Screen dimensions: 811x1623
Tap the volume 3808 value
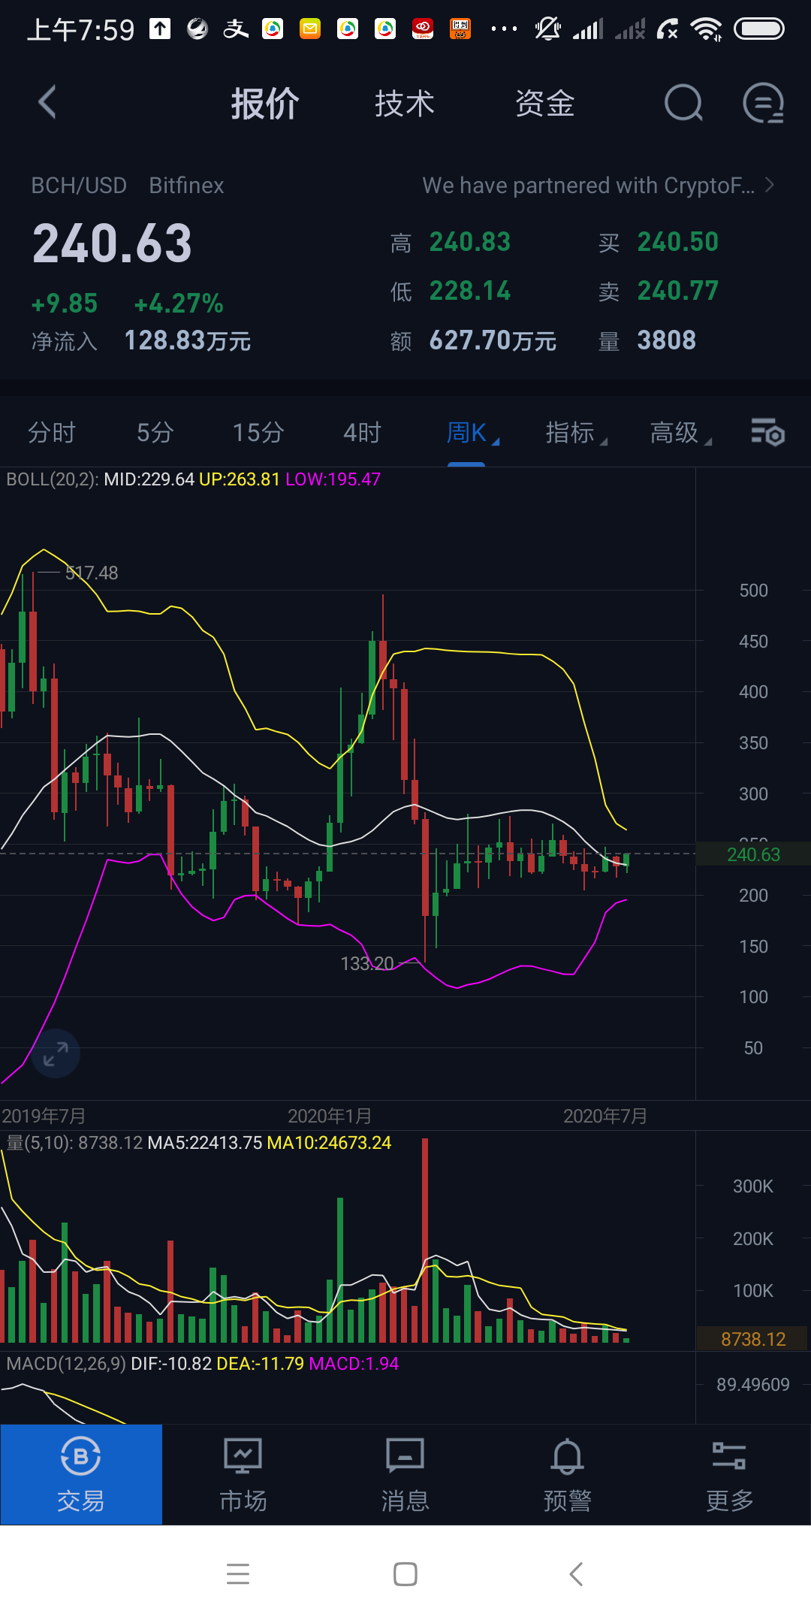[x=667, y=340]
